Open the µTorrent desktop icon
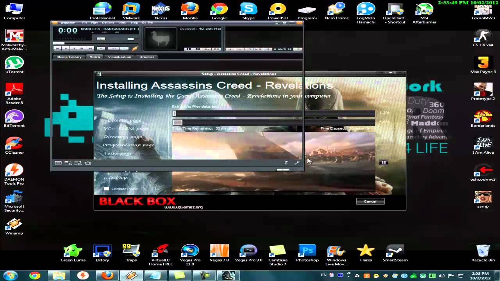 point(14,65)
